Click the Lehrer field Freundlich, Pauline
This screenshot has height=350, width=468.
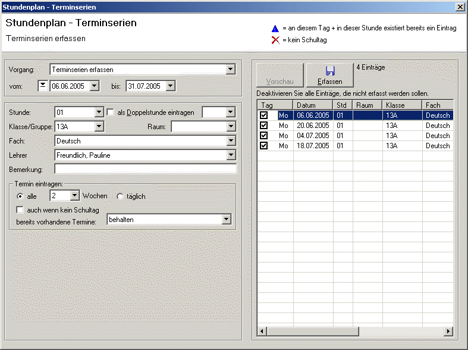pyautogui.click(x=141, y=155)
